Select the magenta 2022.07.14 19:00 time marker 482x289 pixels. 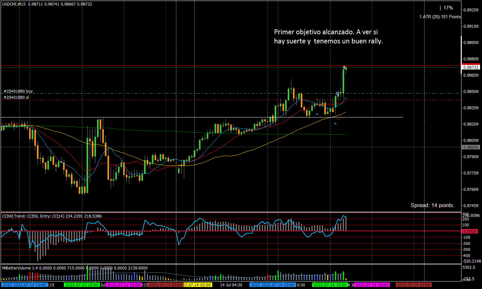[372, 285]
